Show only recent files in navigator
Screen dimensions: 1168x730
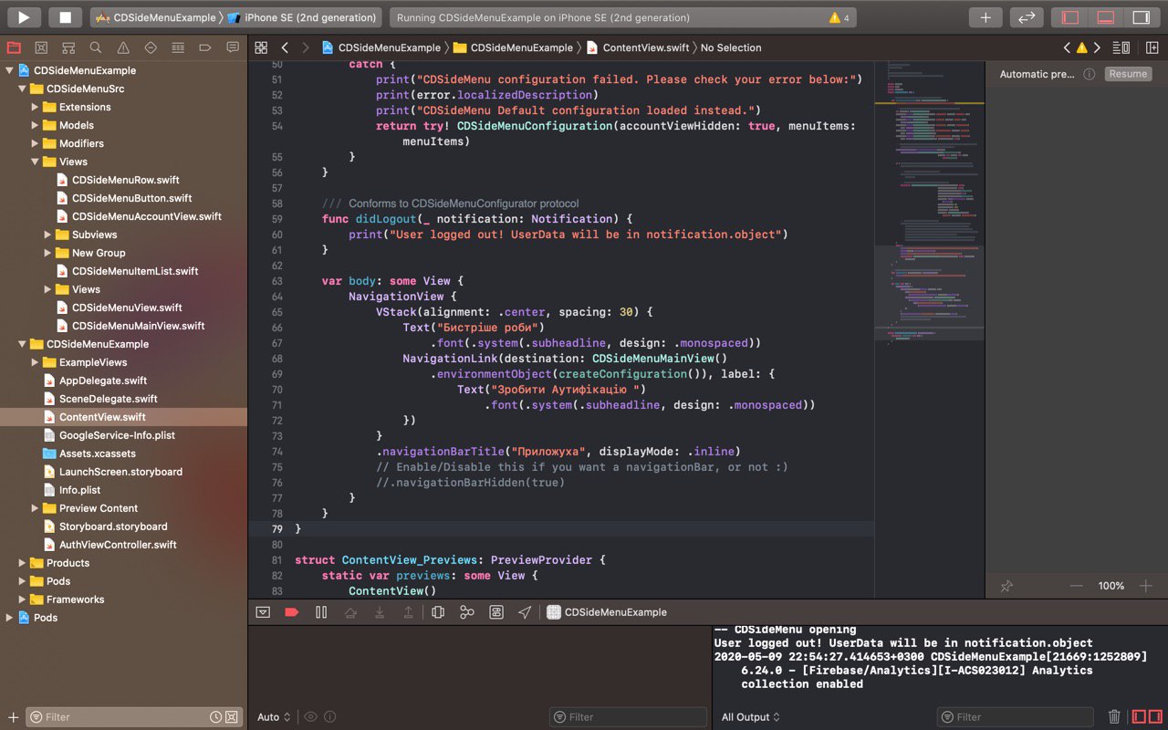click(x=216, y=717)
